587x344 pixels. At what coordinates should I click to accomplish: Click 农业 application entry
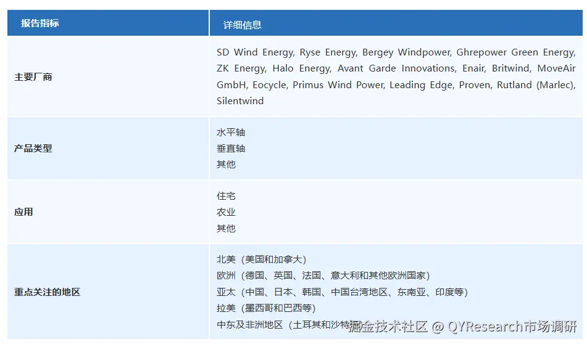click(x=226, y=212)
